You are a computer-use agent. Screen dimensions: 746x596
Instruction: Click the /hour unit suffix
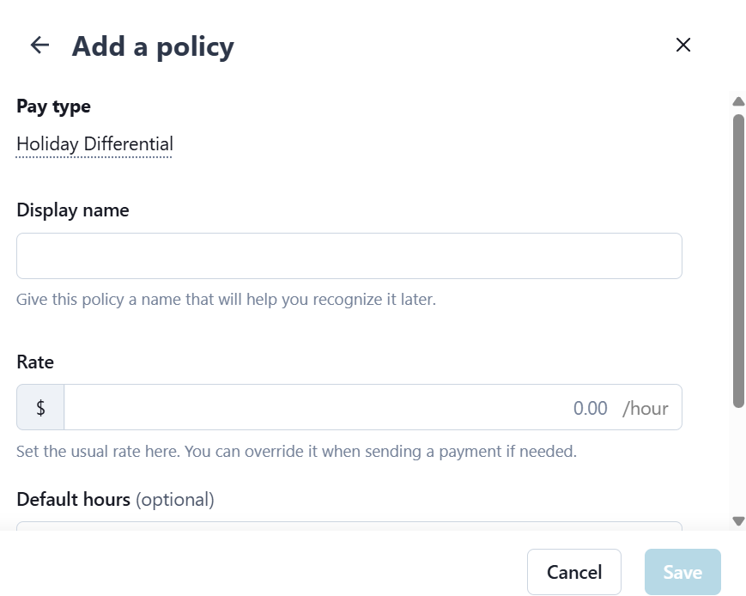(645, 408)
